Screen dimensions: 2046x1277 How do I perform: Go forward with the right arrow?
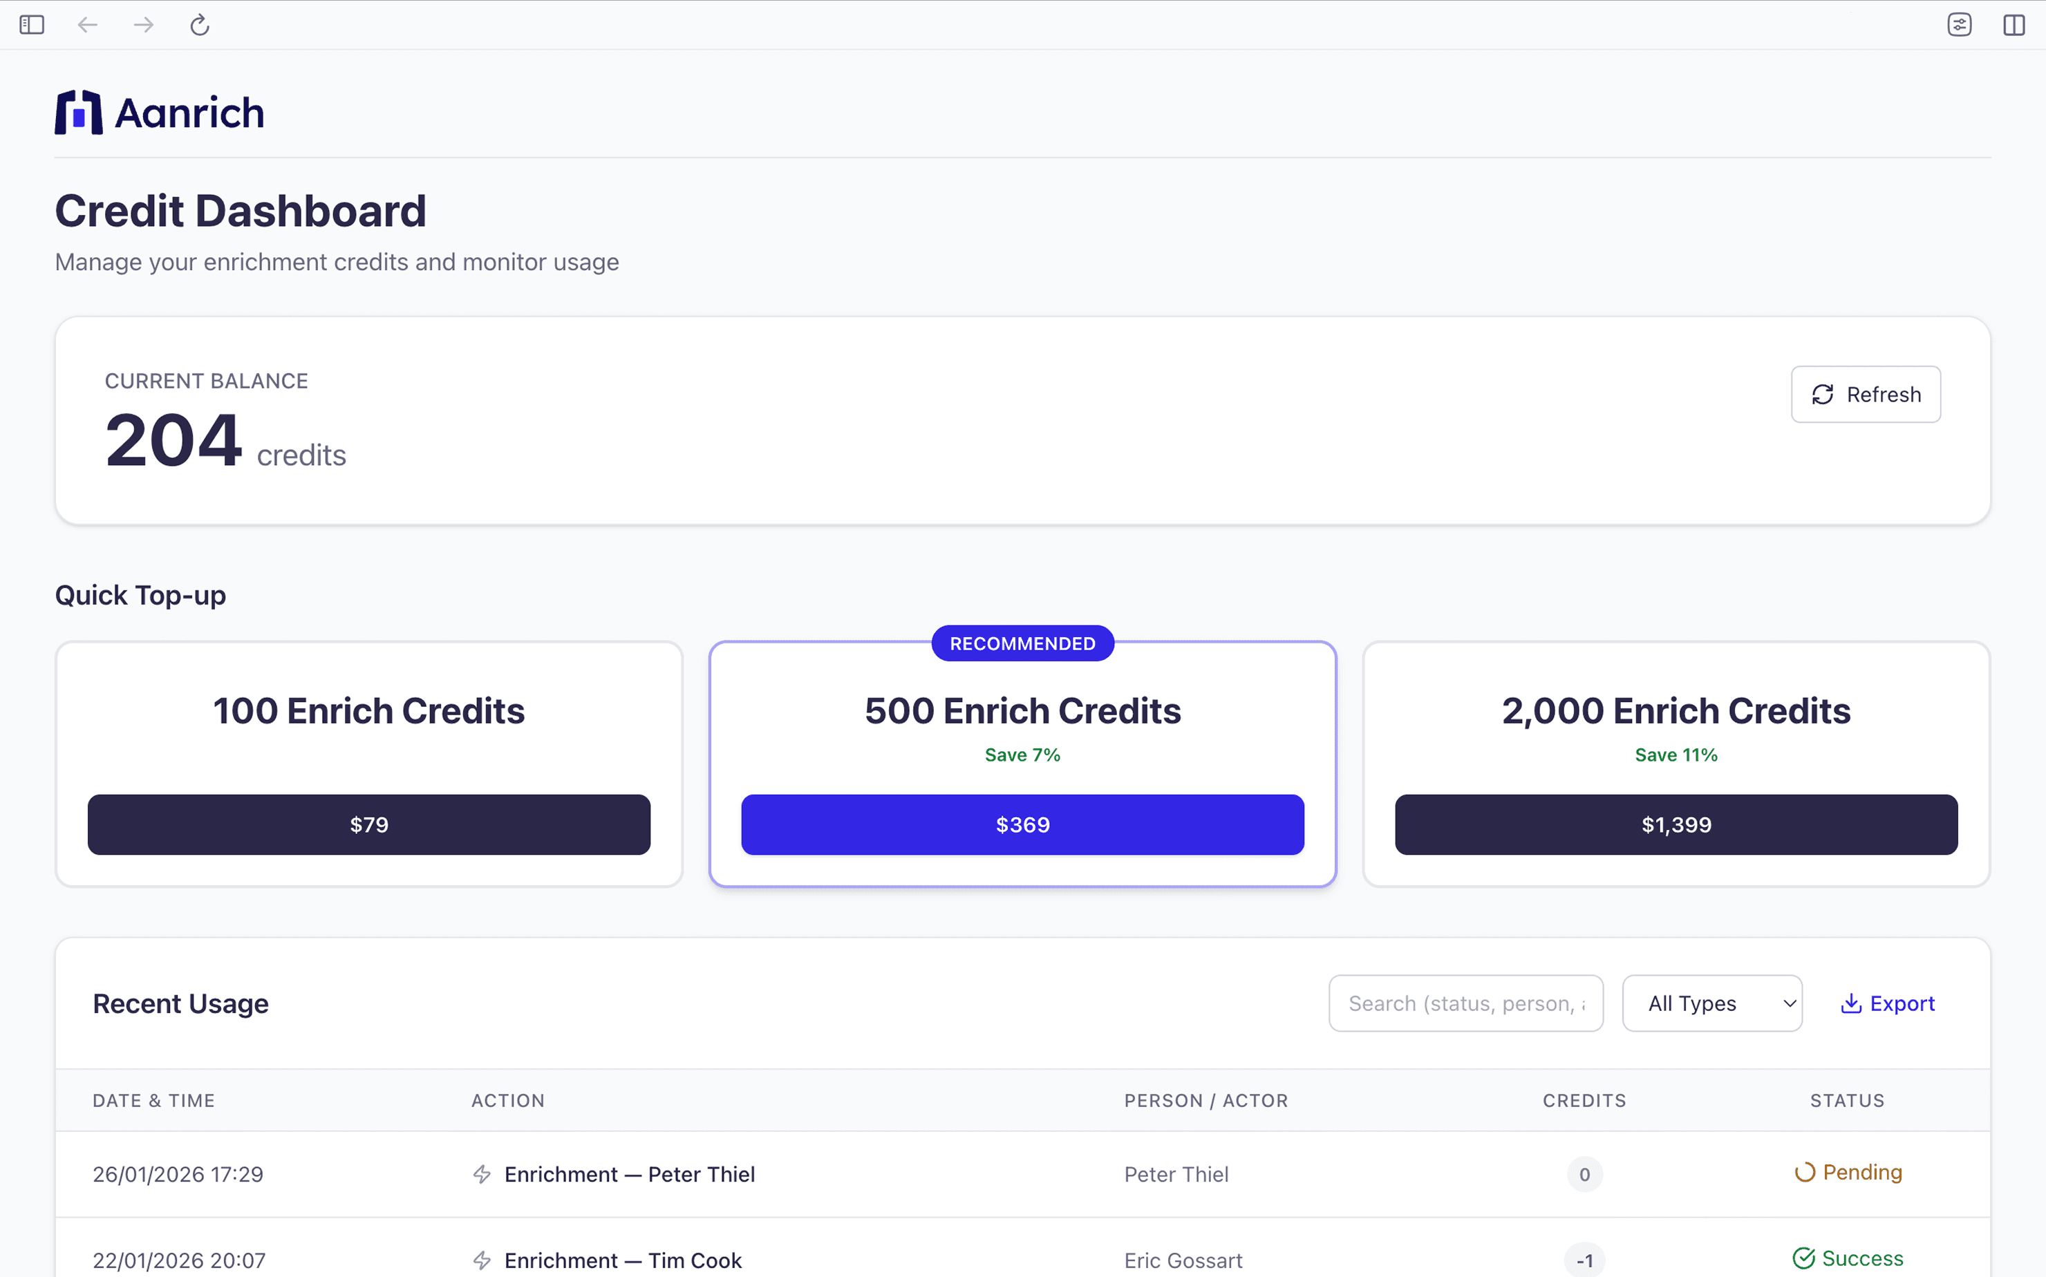point(144,26)
